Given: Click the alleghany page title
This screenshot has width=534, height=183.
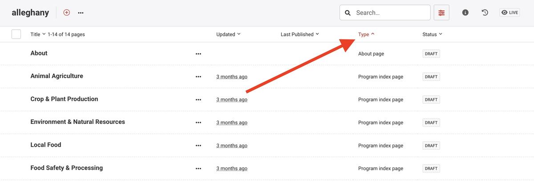Looking at the screenshot, I should coord(30,13).
